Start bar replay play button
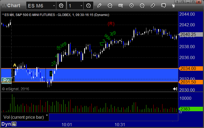 pos(131,6)
